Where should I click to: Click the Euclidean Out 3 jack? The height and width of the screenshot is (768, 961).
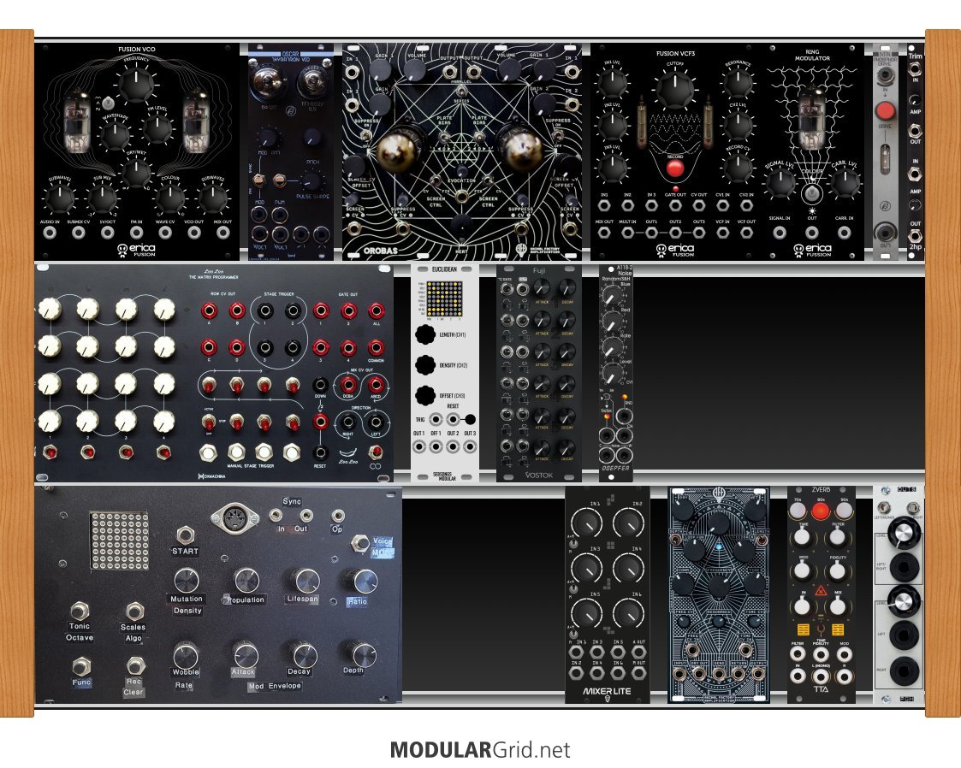(x=470, y=446)
